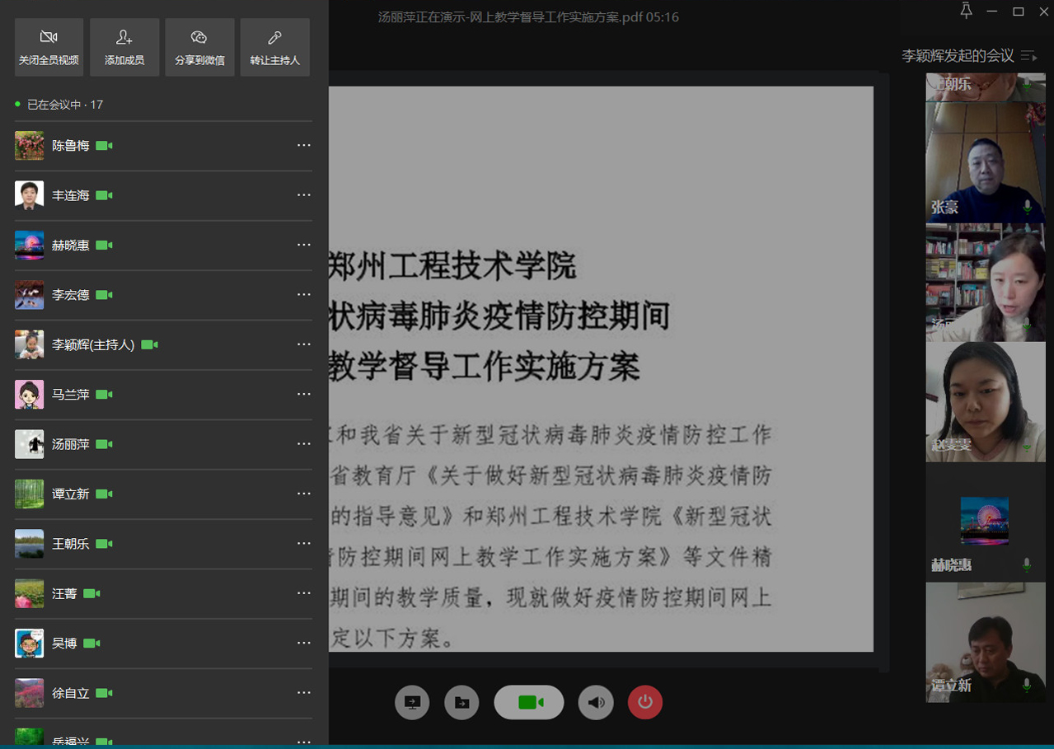Click the camera icon beside 谭立新
This screenshot has width=1054, height=749.
(104, 494)
